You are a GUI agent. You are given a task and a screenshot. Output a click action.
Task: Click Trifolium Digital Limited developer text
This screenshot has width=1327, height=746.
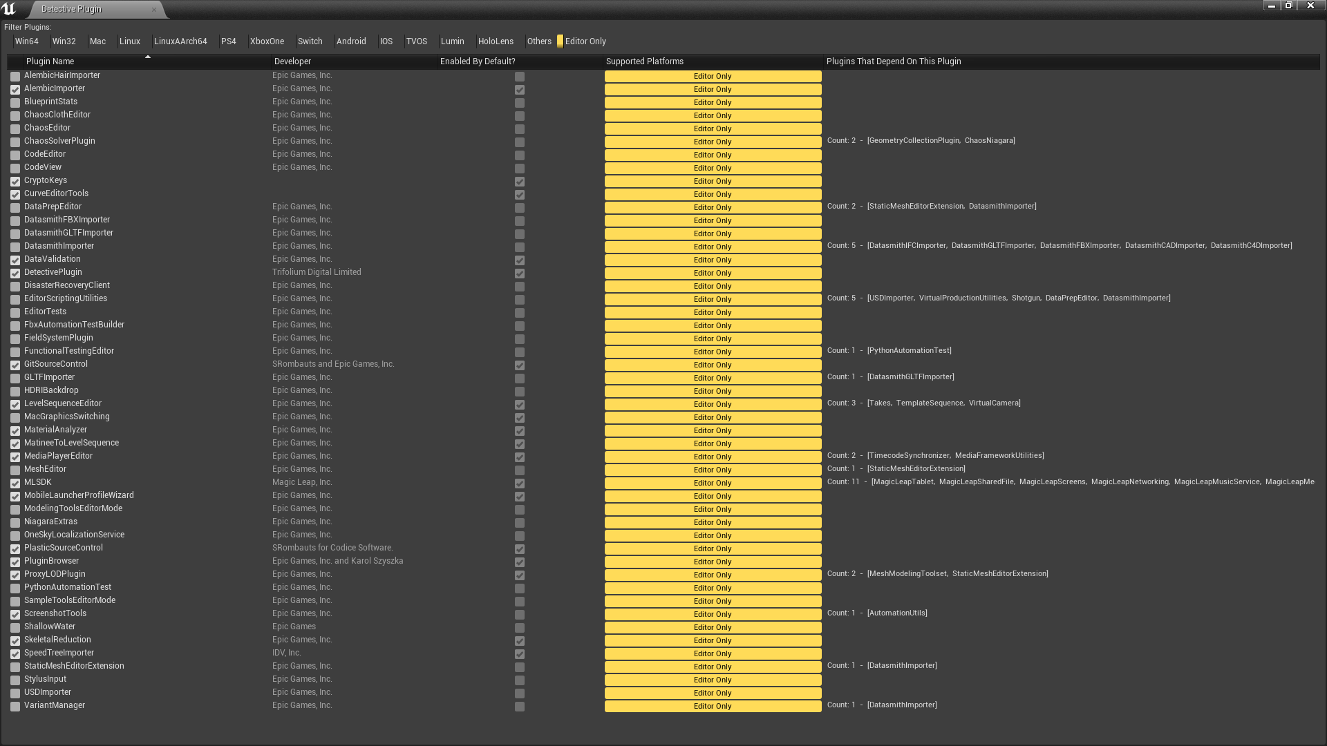pyautogui.click(x=317, y=272)
